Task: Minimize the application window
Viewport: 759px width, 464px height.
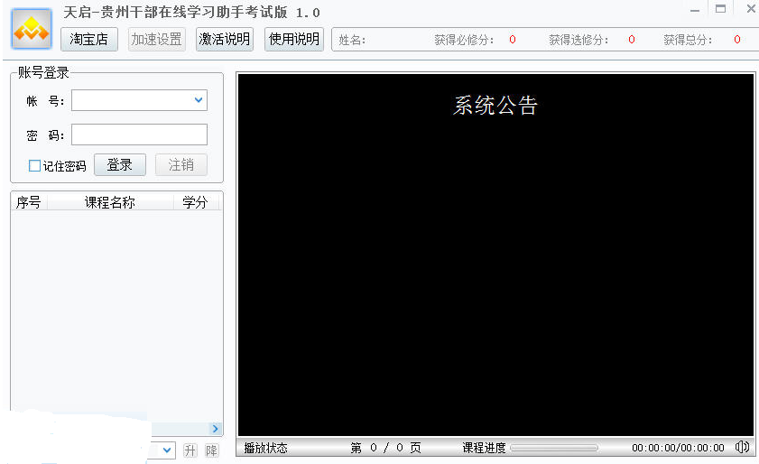Action: coord(695,10)
